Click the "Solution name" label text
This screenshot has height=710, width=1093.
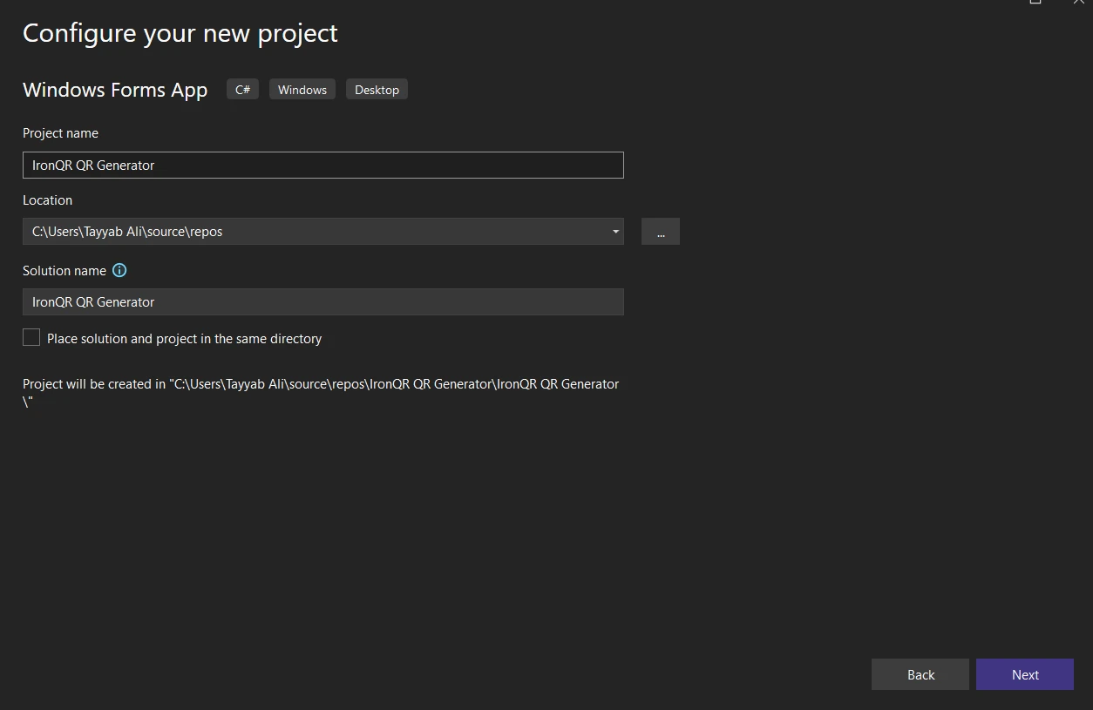pos(64,271)
